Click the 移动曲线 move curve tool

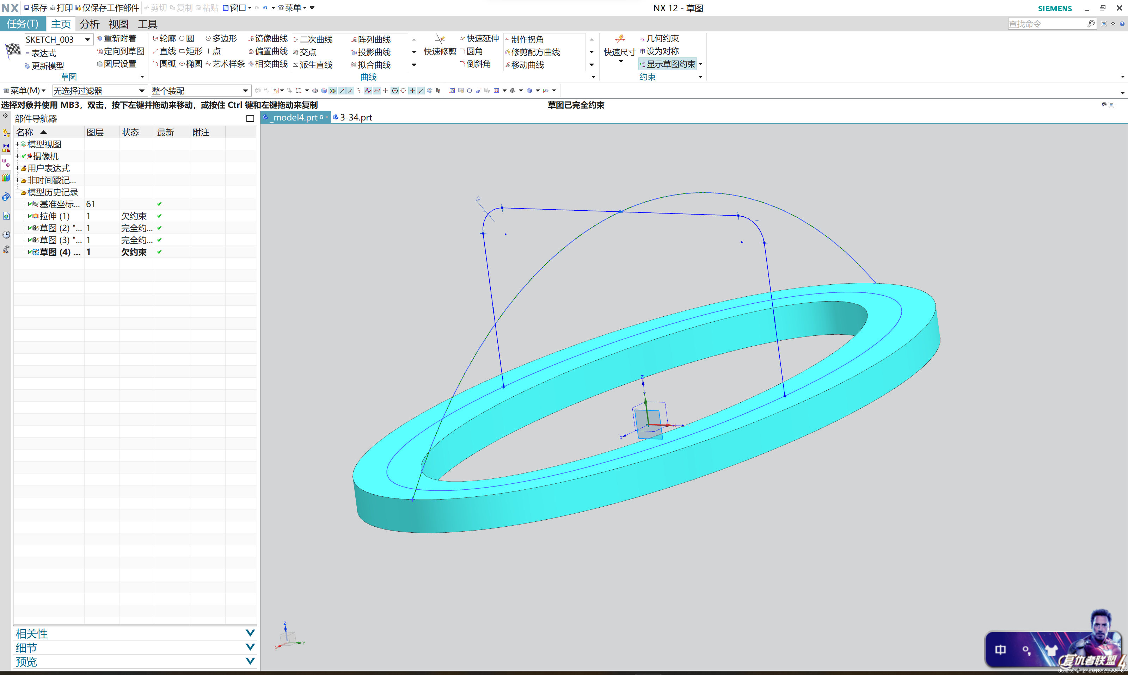(524, 64)
